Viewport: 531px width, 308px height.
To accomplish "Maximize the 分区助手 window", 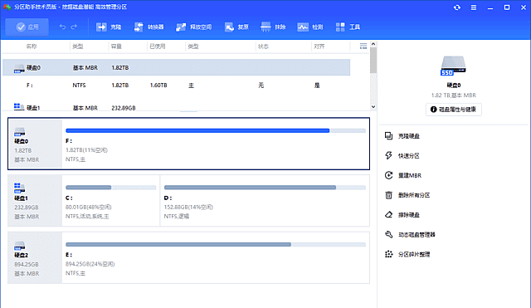I will click(x=507, y=7).
